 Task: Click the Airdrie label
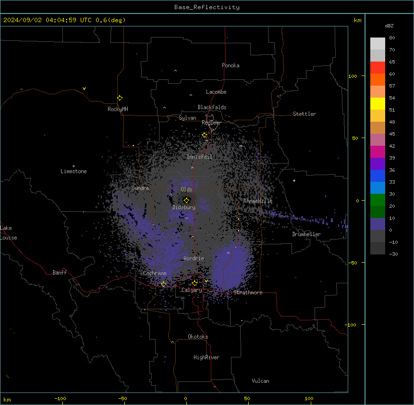(194, 258)
